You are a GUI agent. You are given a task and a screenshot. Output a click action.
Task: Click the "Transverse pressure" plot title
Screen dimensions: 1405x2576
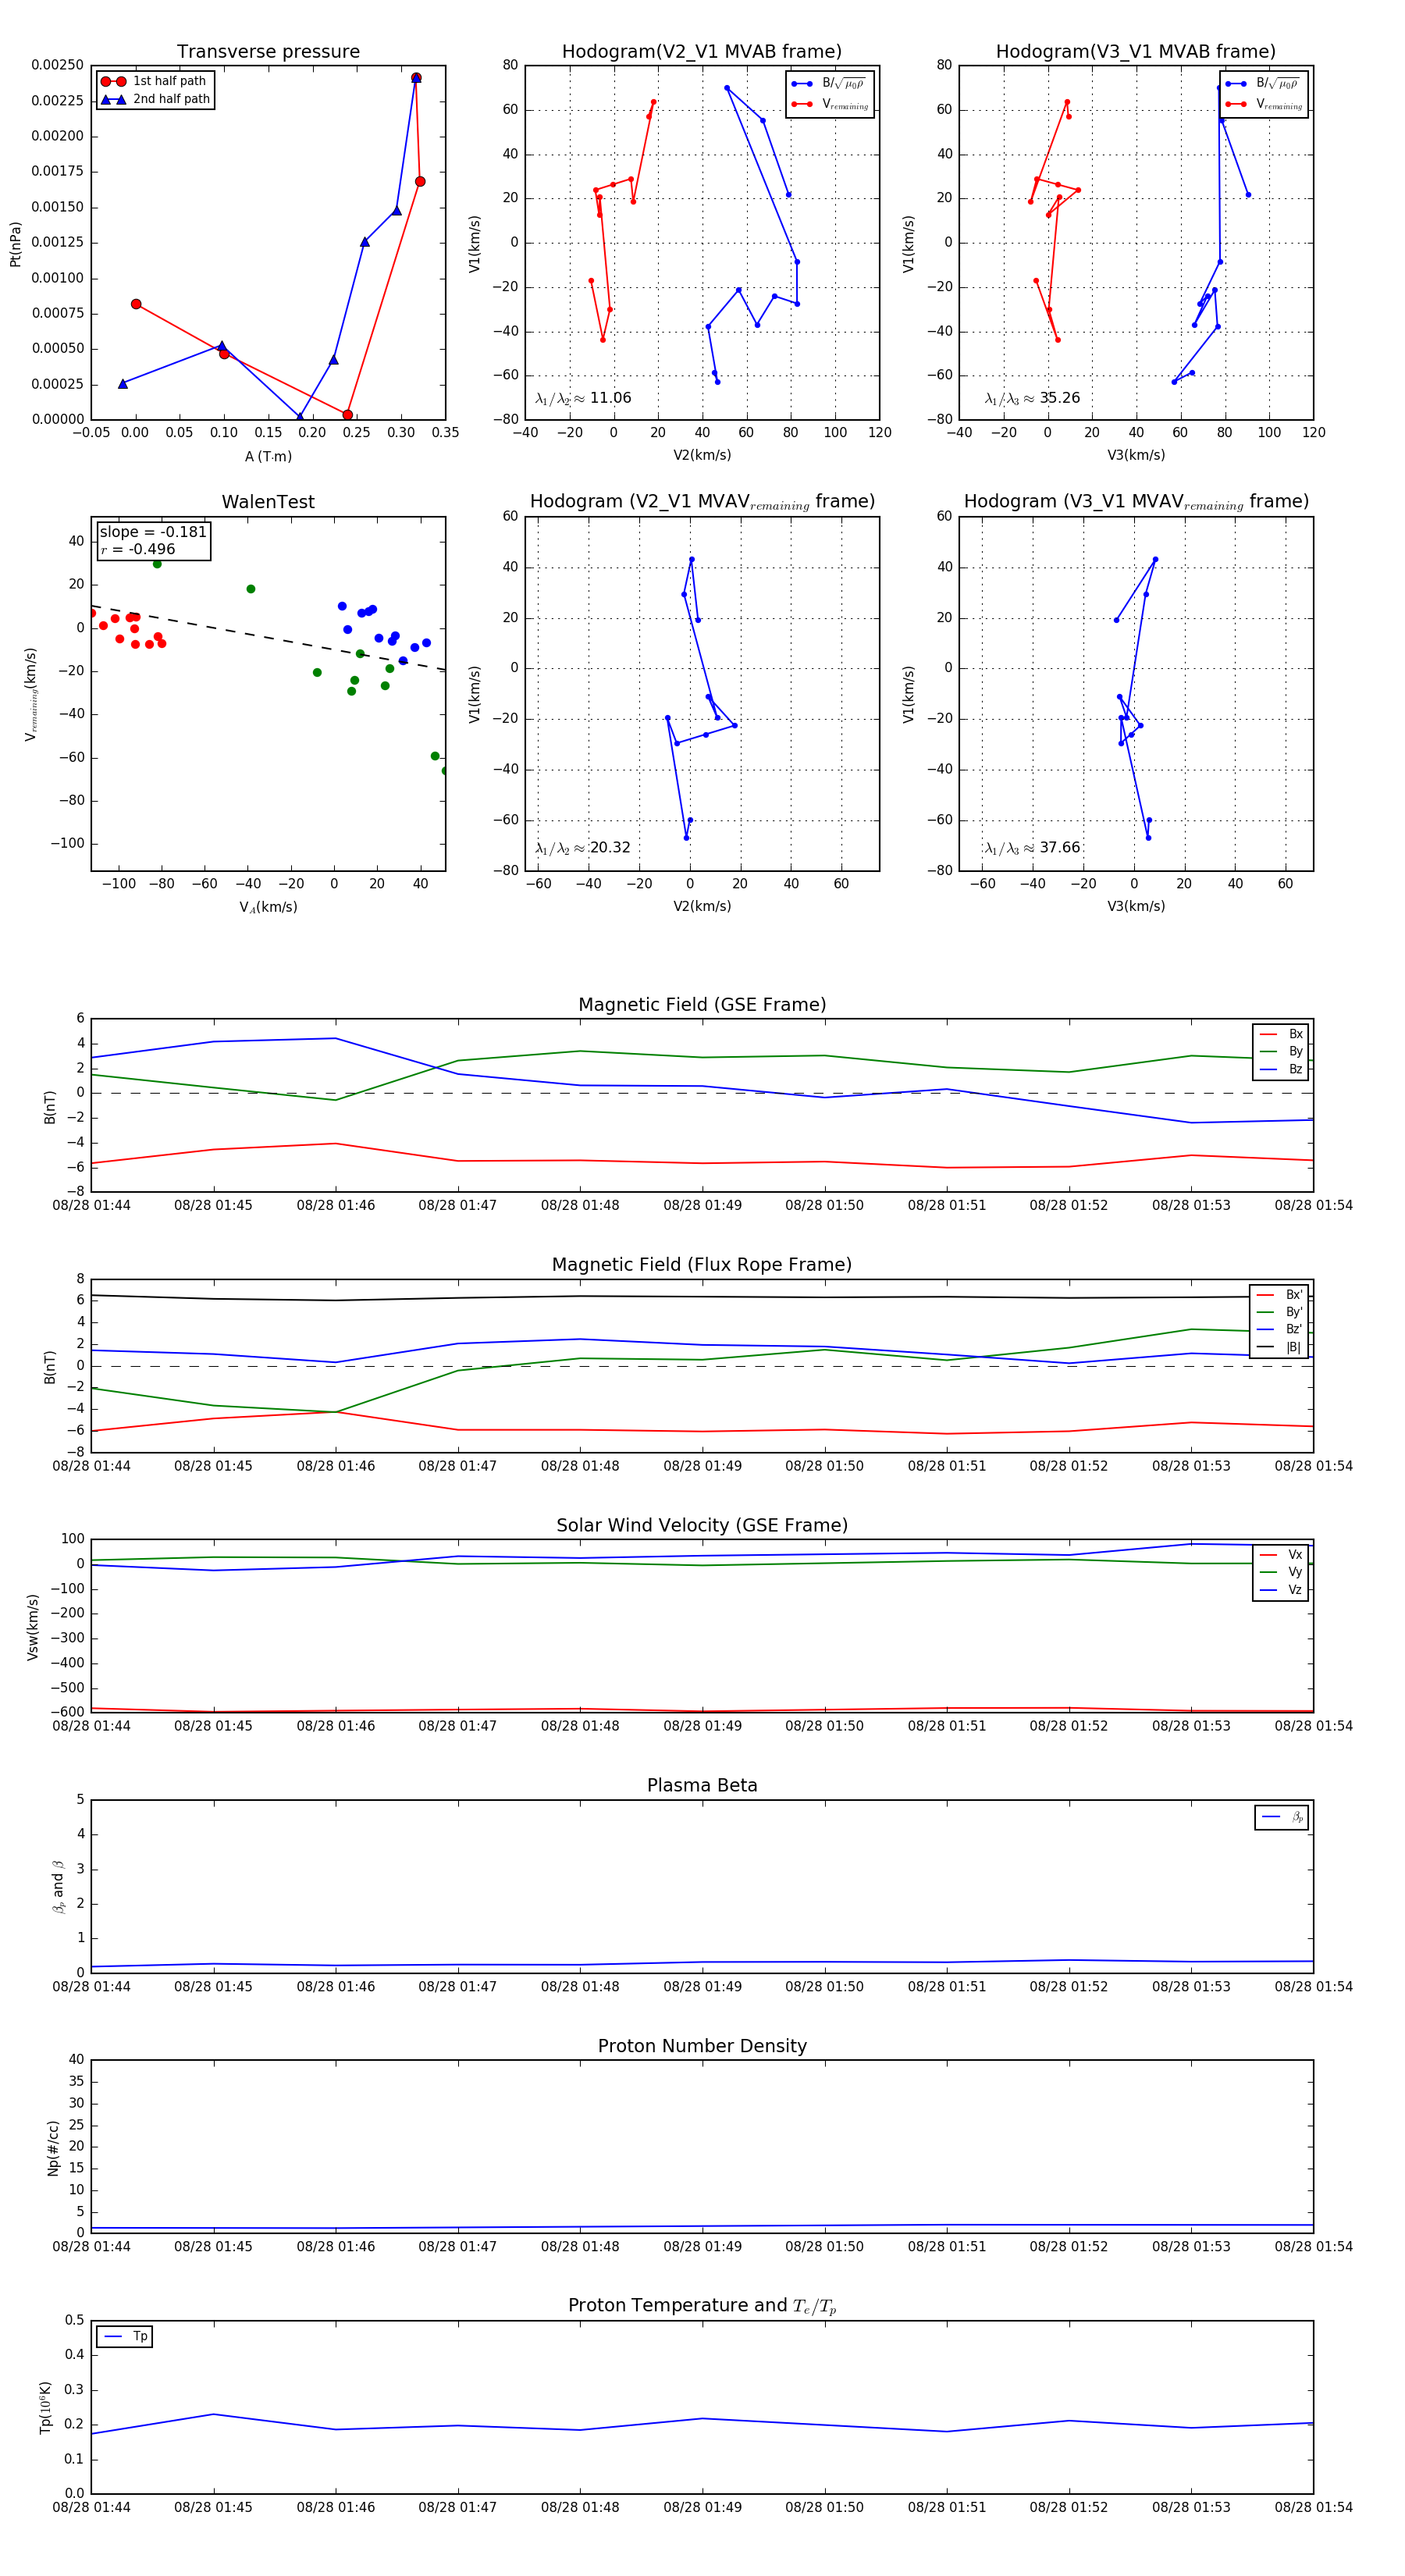[x=268, y=52]
